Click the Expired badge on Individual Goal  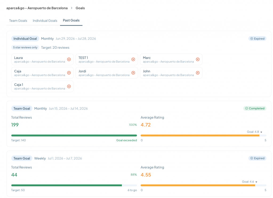point(257,39)
